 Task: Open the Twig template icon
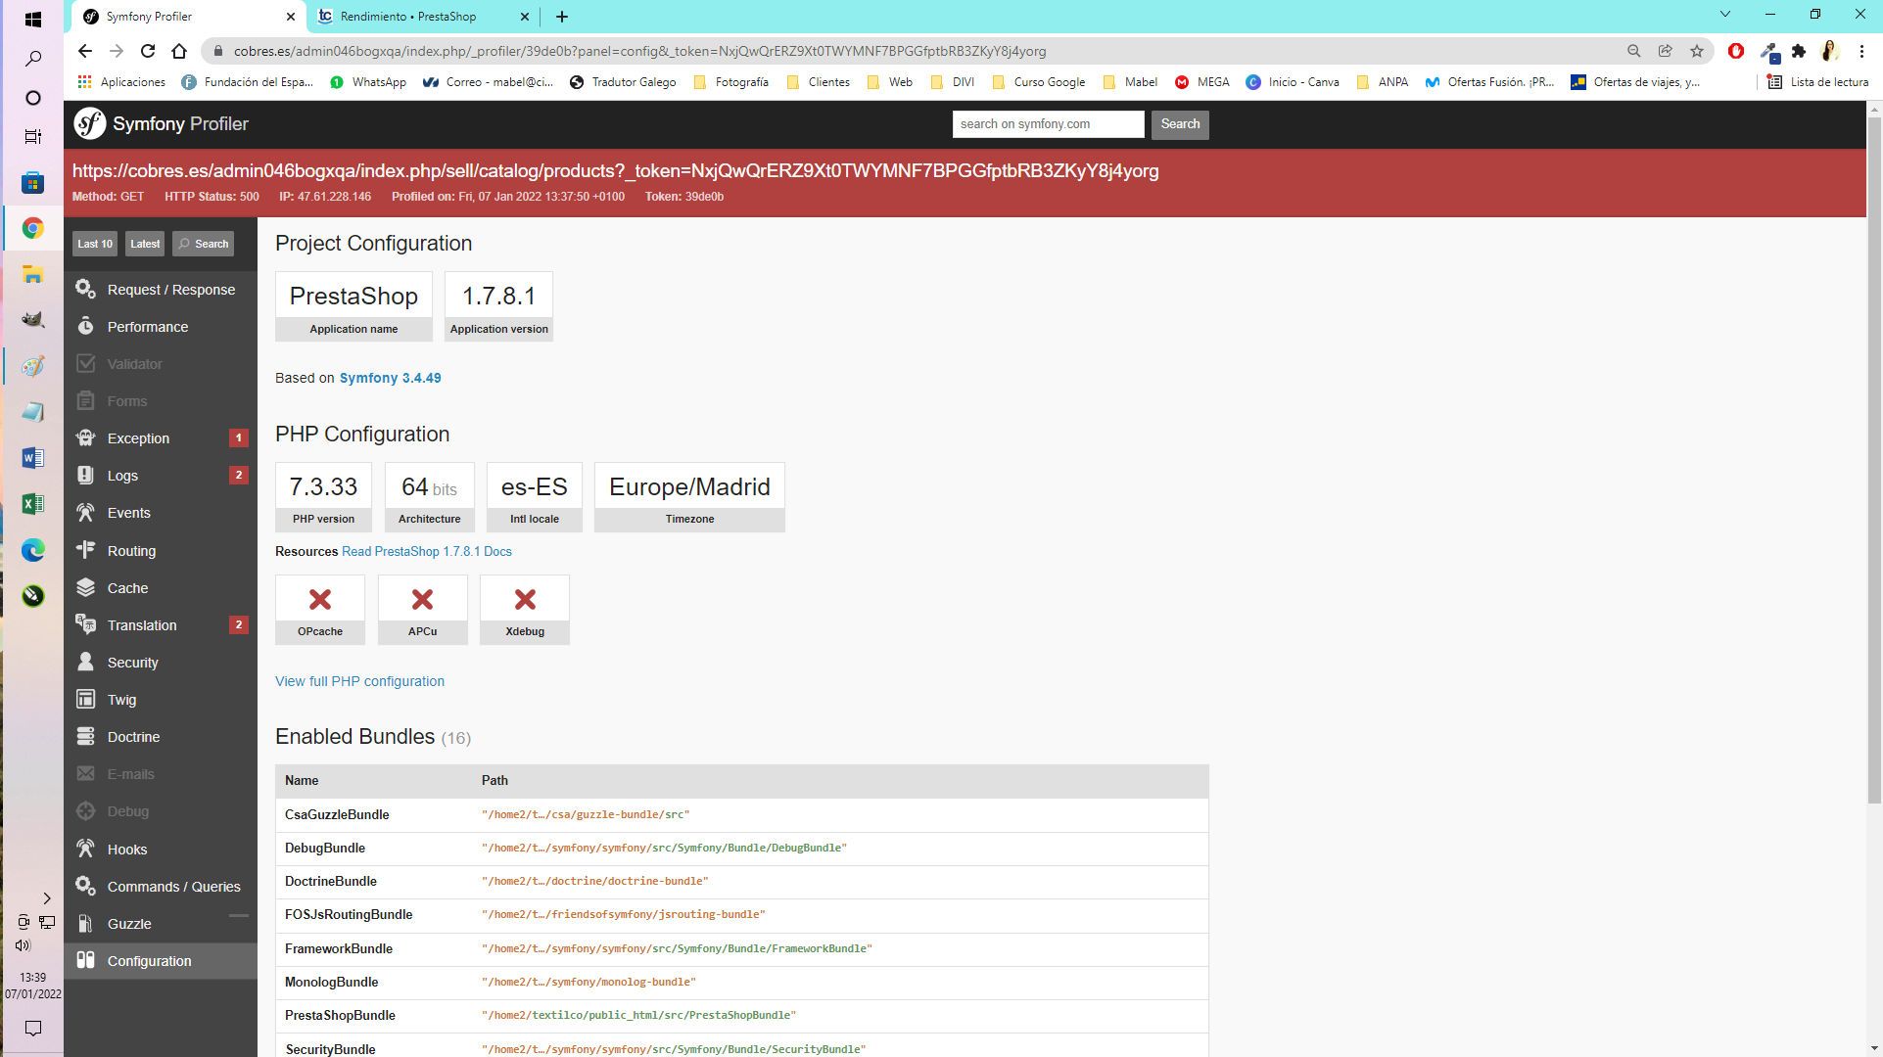tap(85, 700)
